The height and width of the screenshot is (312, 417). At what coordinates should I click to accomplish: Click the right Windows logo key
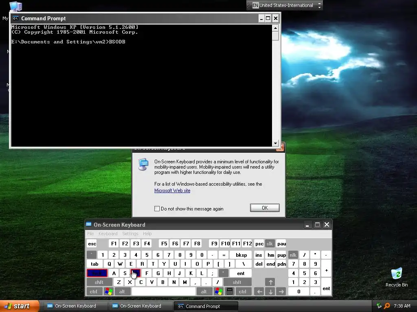click(218, 292)
